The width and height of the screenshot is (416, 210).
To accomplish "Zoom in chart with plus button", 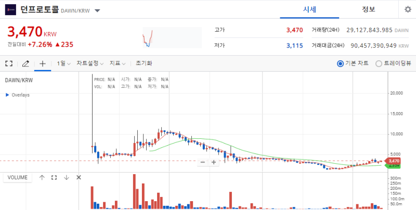I will (214, 162).
